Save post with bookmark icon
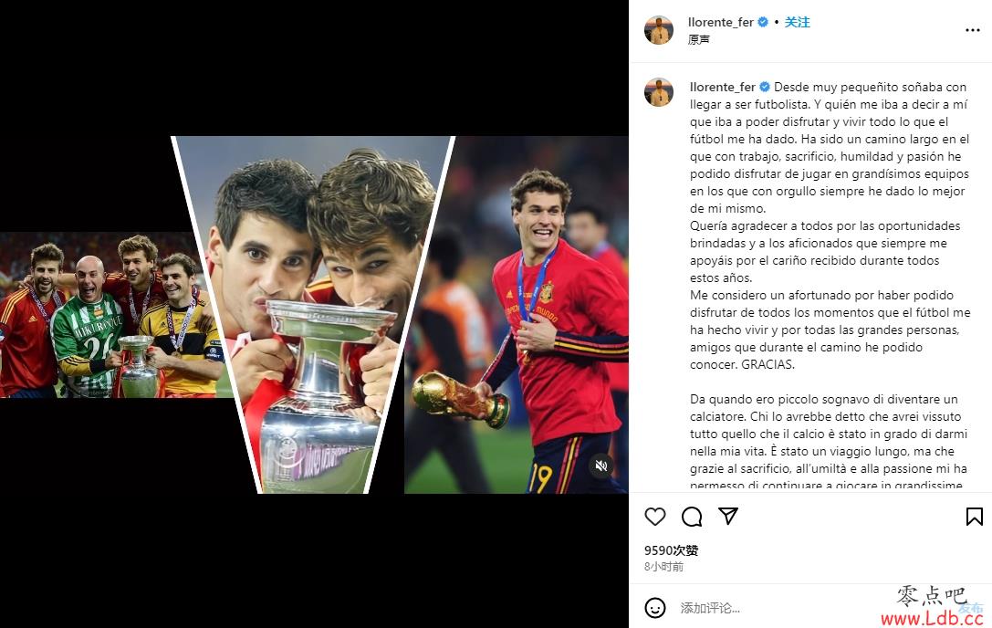This screenshot has height=628, width=992. coord(975,517)
